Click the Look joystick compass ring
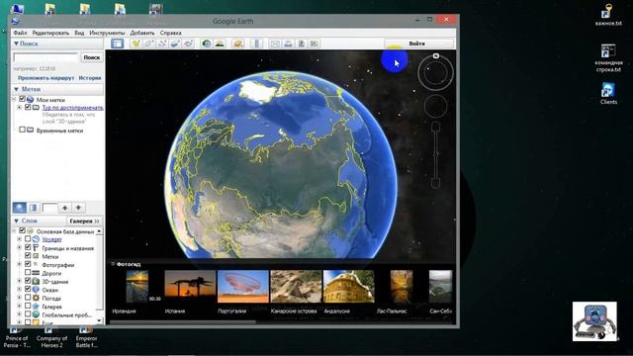 tap(435, 73)
